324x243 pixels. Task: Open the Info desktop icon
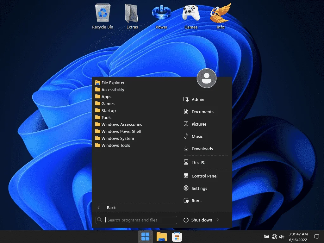click(220, 16)
